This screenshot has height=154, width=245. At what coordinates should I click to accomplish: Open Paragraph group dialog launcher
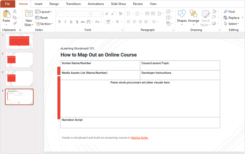[173, 30]
